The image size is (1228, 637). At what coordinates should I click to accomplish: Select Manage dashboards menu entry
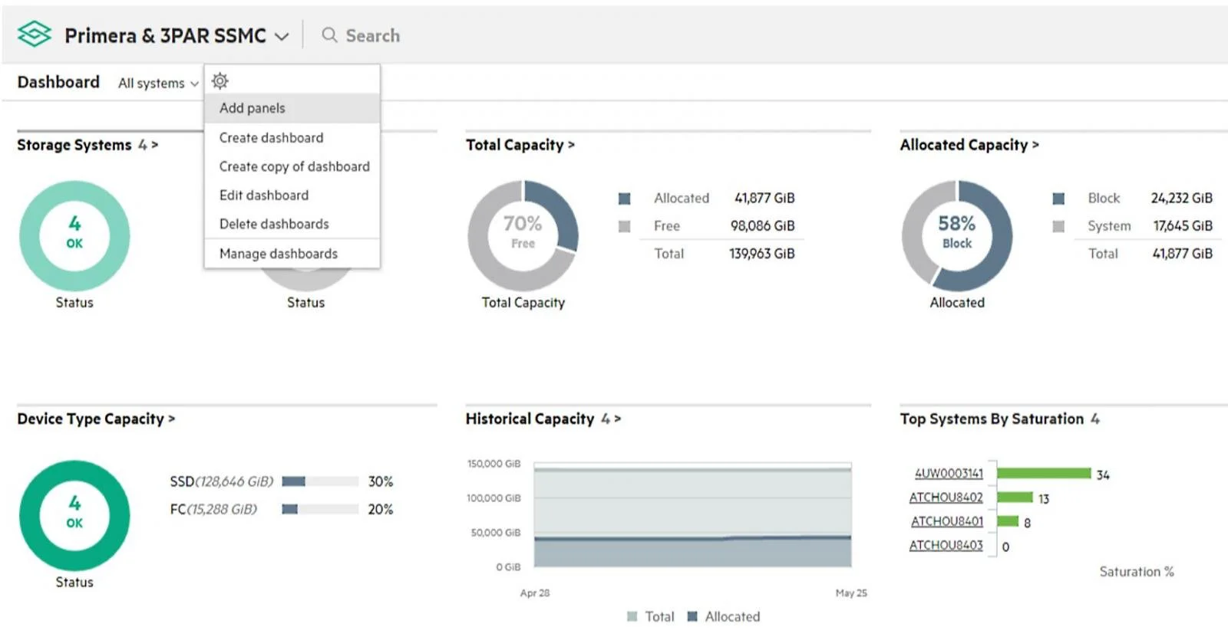pos(278,254)
